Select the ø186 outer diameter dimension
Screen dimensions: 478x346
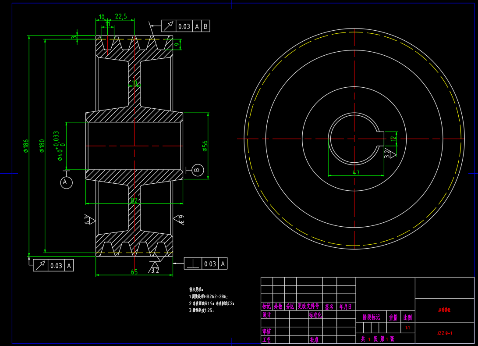tap(26, 146)
